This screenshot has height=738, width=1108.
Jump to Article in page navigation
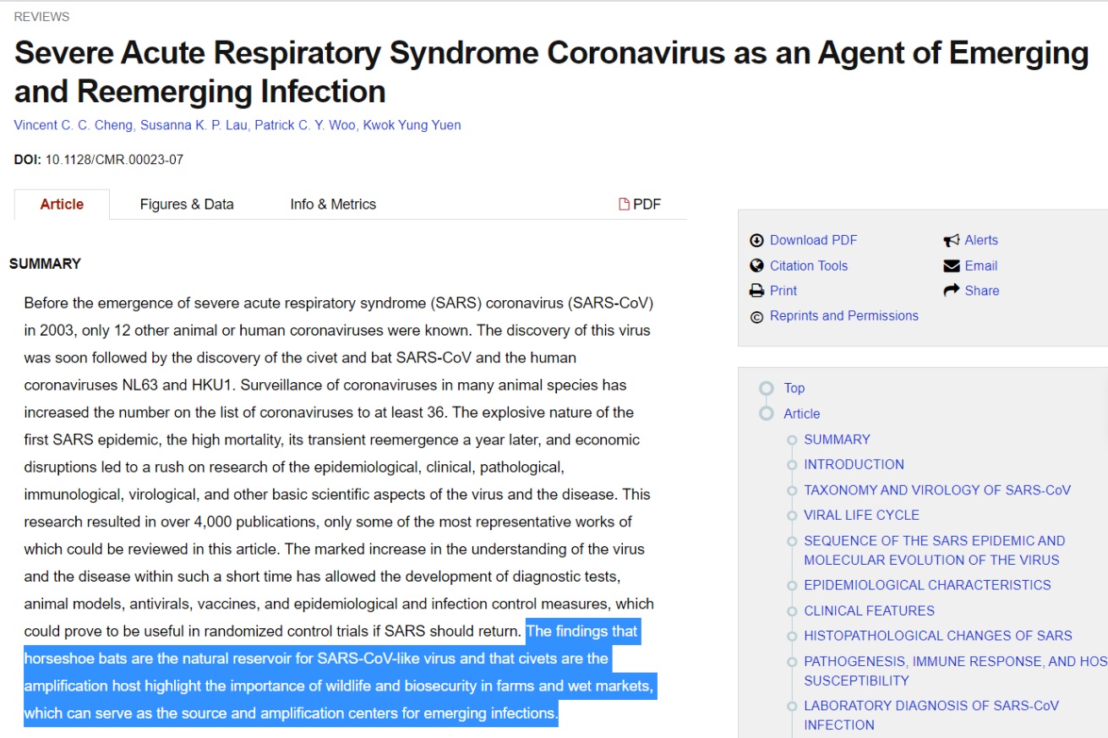802,413
